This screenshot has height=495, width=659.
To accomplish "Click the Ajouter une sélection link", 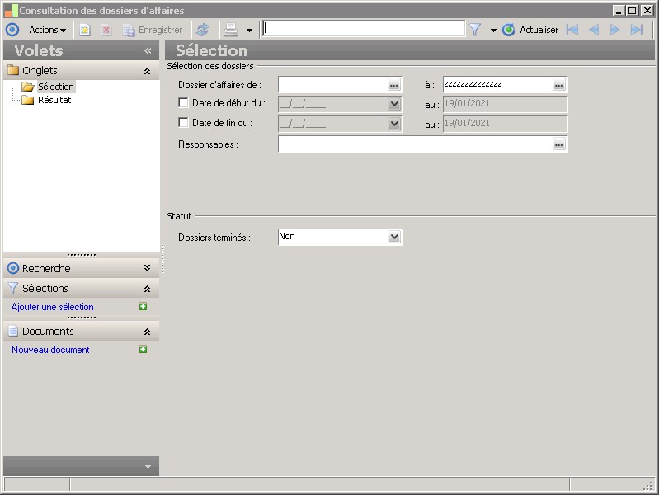I will [53, 307].
